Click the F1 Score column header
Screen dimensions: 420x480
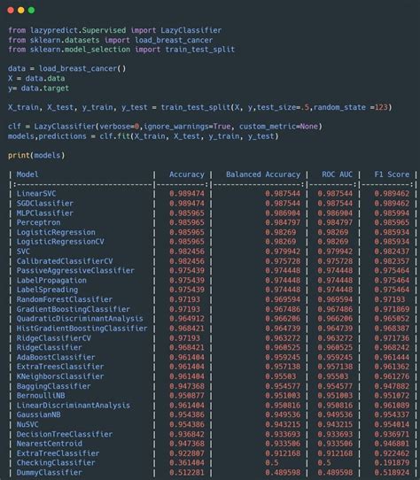point(392,174)
